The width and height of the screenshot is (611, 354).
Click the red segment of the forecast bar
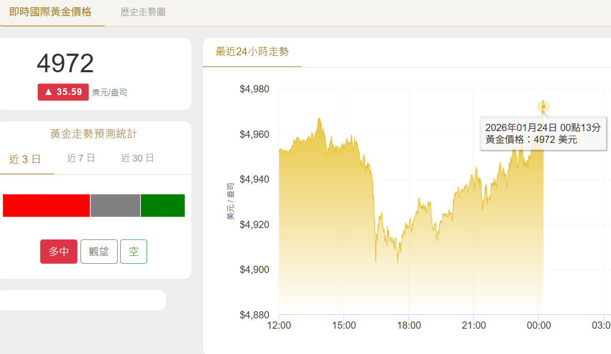tap(46, 205)
